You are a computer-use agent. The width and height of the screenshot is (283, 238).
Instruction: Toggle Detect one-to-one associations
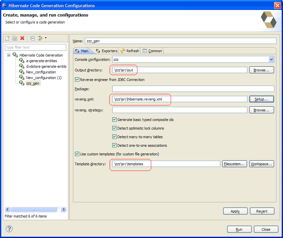point(114,145)
